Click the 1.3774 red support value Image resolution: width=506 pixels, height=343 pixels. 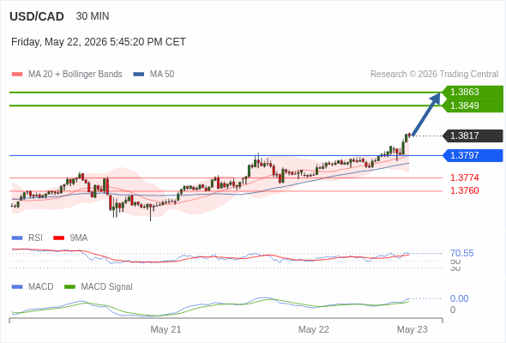point(465,178)
